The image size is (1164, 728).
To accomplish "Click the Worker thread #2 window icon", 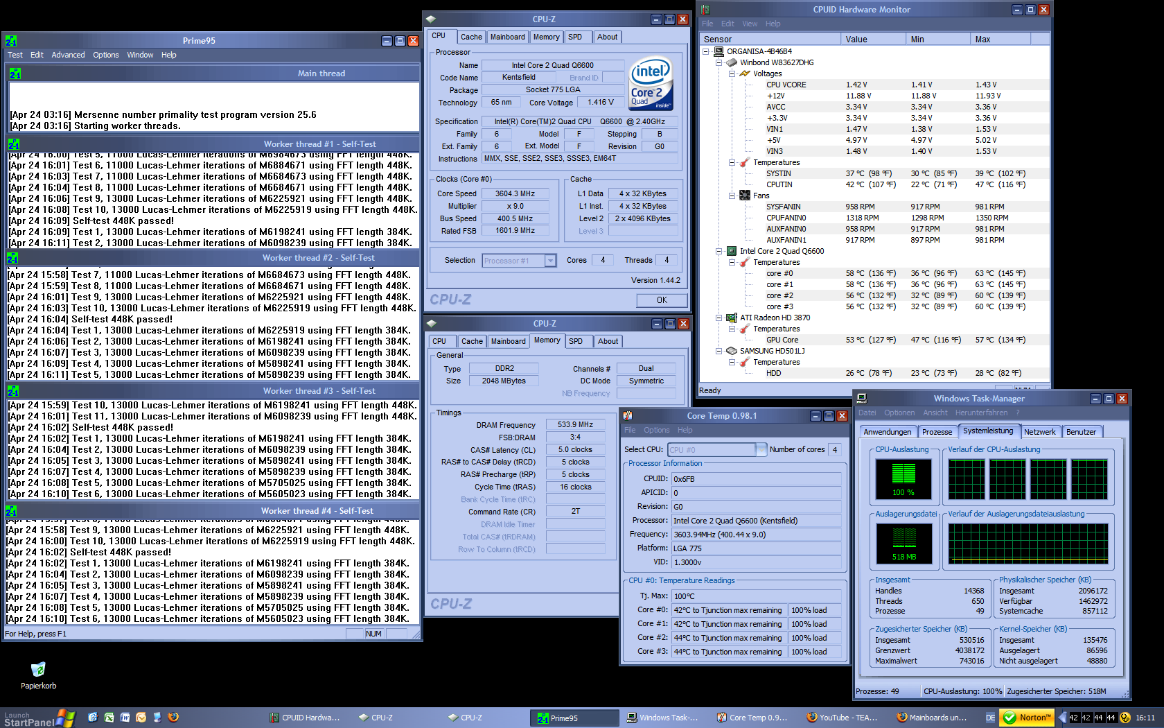I will (12, 258).
